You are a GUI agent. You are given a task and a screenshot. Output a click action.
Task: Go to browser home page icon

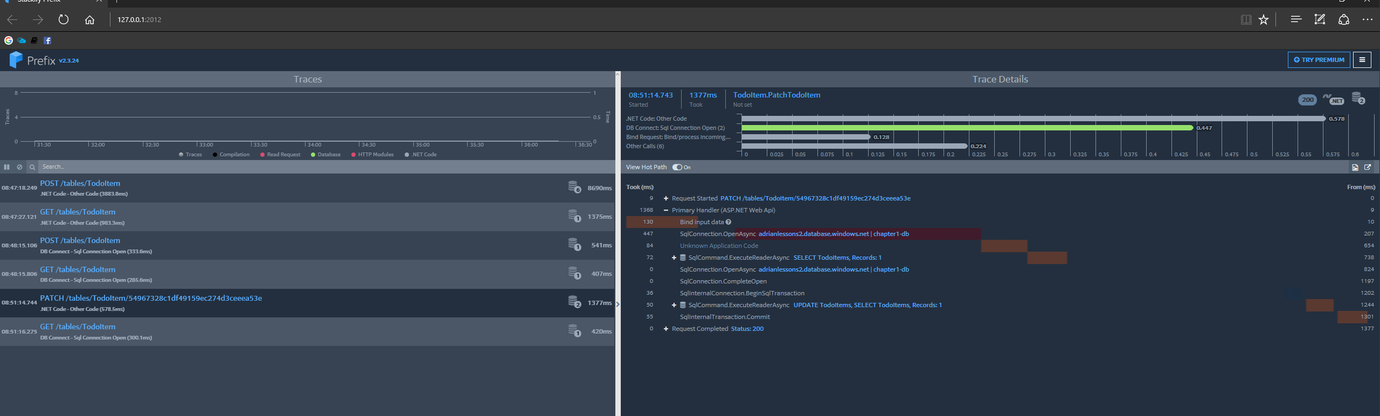point(89,19)
